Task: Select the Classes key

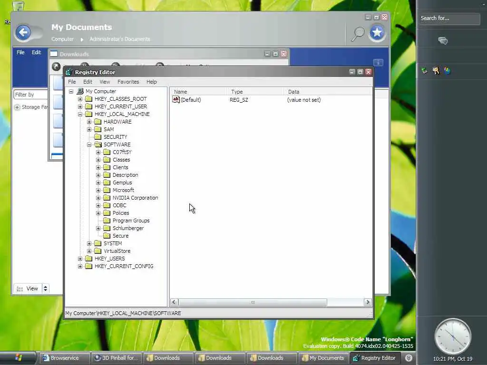Action: point(121,160)
